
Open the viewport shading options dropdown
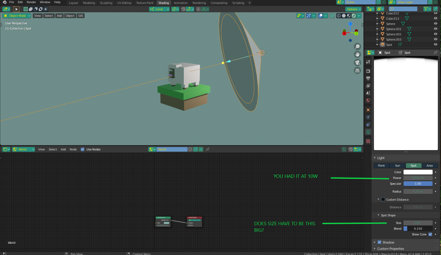359,16
